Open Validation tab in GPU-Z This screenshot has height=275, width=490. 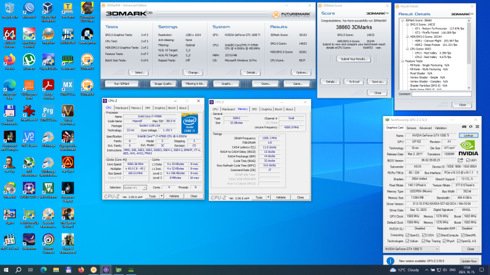(x=440, y=128)
